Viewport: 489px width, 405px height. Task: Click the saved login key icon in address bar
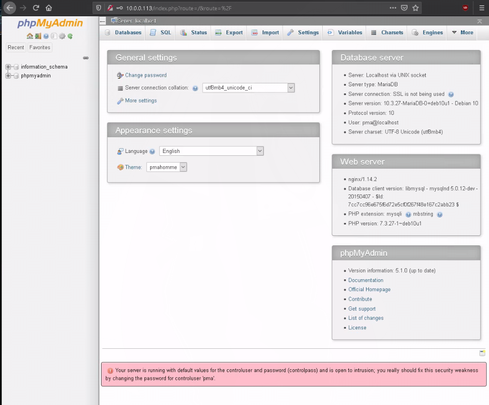pyautogui.click(x=120, y=8)
